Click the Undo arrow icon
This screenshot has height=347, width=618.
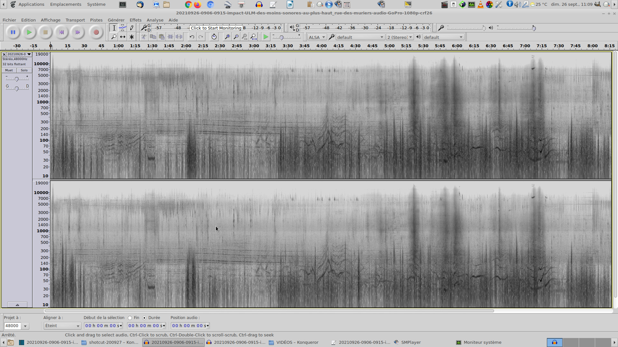pyautogui.click(x=192, y=37)
